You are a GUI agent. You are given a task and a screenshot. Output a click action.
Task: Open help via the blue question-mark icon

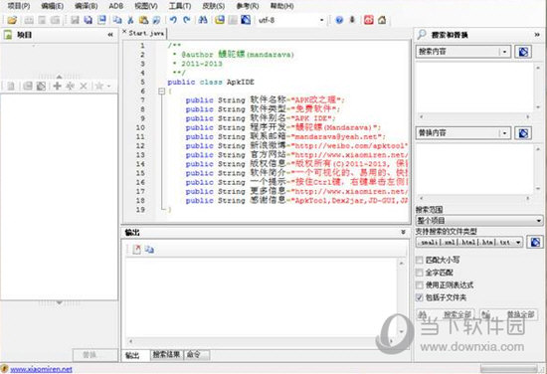339,20
